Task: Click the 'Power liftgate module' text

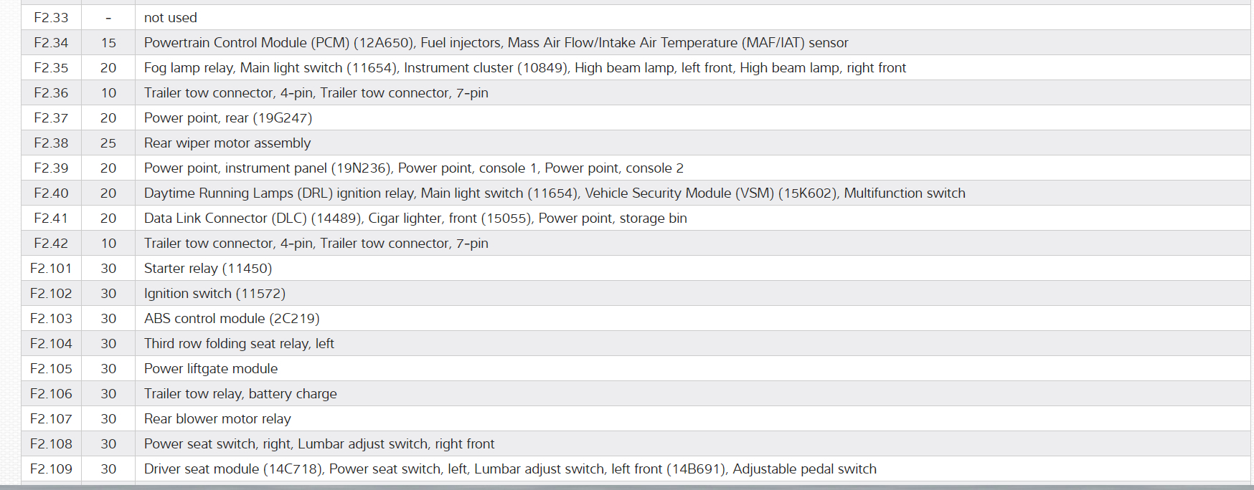Action: click(x=210, y=369)
